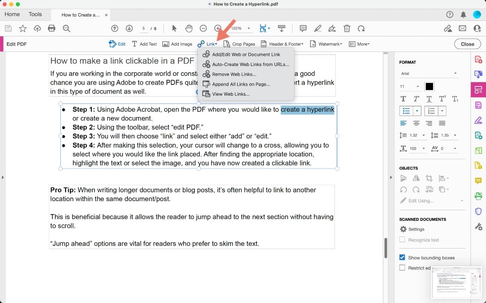Disable Show bounding boxes
Viewport: 486px width, 303px height.
(x=402, y=257)
